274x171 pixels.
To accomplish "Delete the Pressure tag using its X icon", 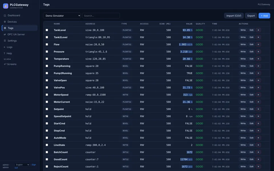I will 258,52.
